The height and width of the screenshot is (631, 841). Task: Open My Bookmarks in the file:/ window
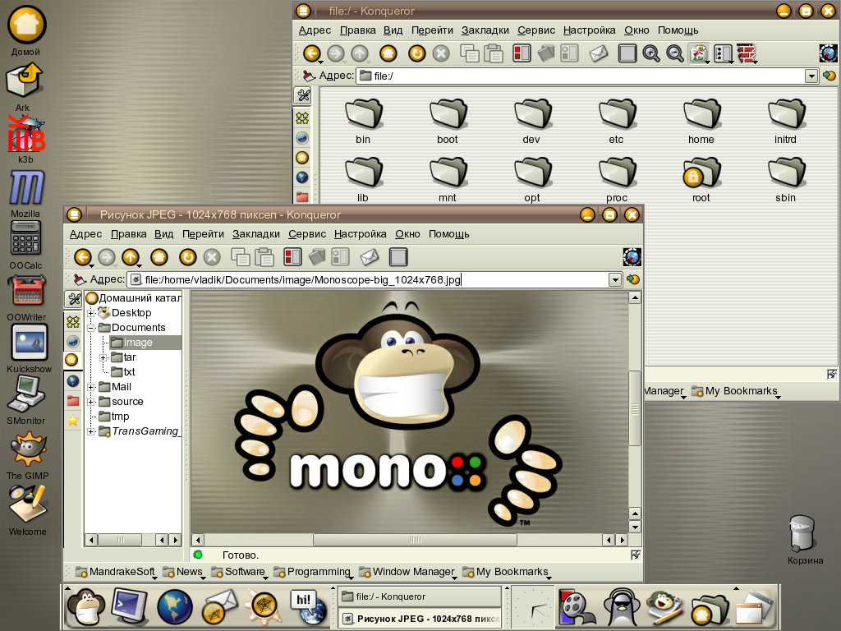pos(735,391)
